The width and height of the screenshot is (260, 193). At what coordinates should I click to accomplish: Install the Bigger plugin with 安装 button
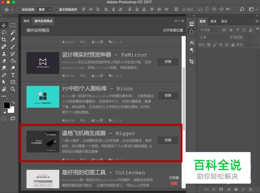pyautogui.click(x=168, y=140)
